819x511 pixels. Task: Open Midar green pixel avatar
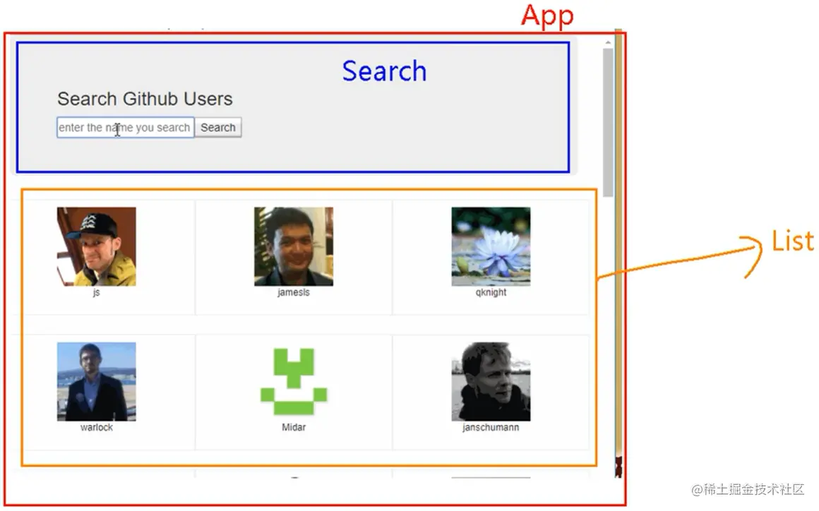(294, 382)
